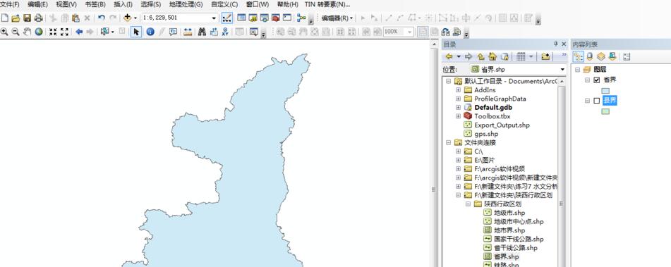This screenshot has height=267, width=671.
Task: Open the 编辑器(R) dropdown menu
Action: pos(337,18)
